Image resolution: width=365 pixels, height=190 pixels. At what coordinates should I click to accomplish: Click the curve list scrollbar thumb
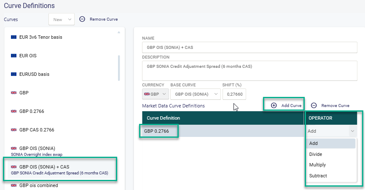coord(119,68)
